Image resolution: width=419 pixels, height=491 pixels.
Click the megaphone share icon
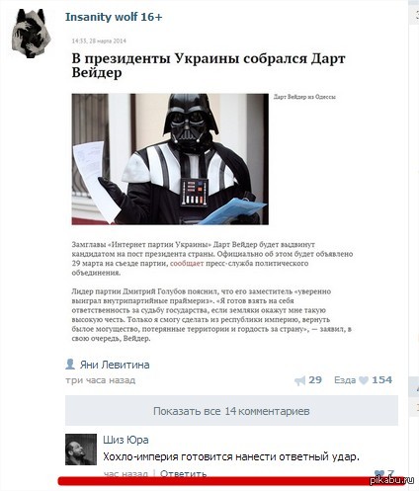click(299, 380)
